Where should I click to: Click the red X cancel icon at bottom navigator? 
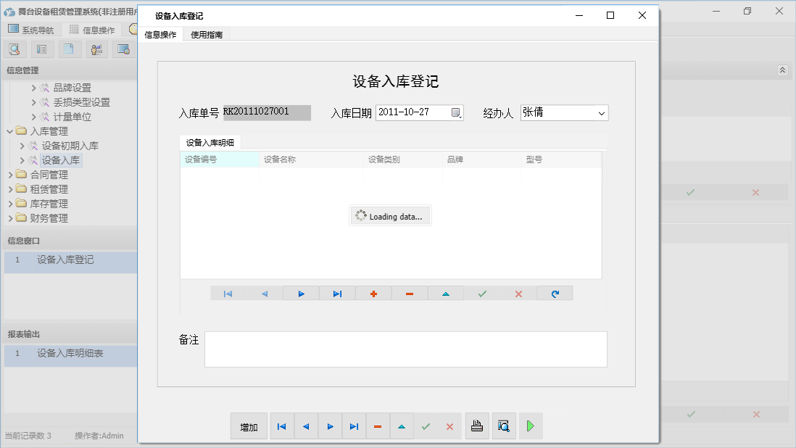(449, 426)
